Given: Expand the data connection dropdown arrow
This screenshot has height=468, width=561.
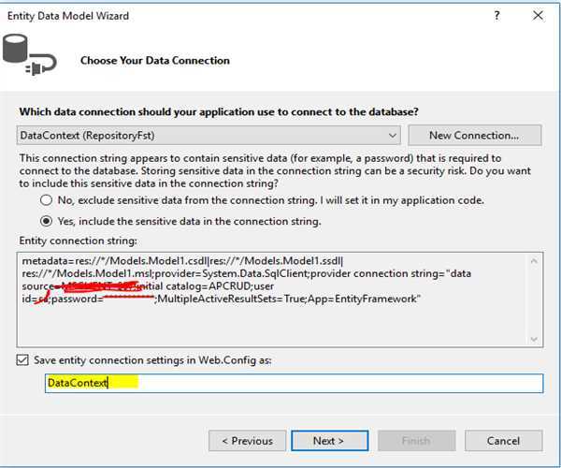Looking at the screenshot, I should click(x=392, y=135).
